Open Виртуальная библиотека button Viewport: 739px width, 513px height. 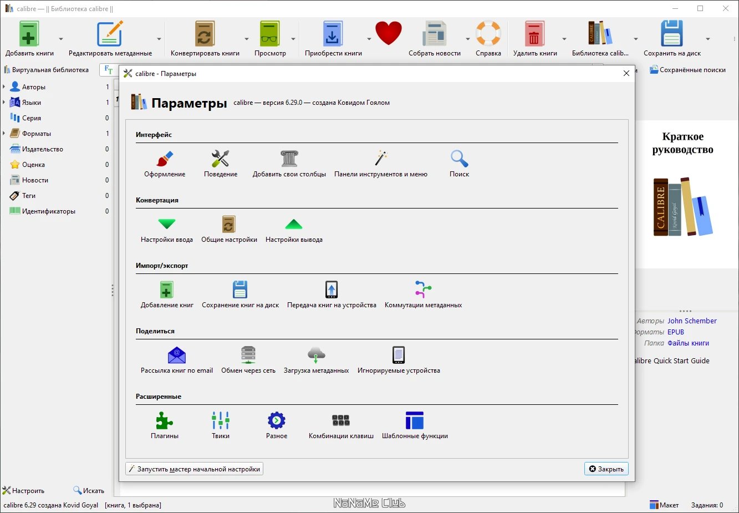pyautogui.click(x=46, y=70)
